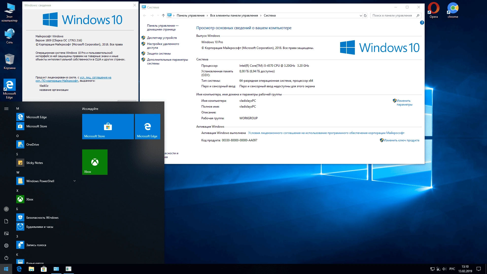
Task: Click Изменить ключ продукта link
Action: (x=401, y=140)
